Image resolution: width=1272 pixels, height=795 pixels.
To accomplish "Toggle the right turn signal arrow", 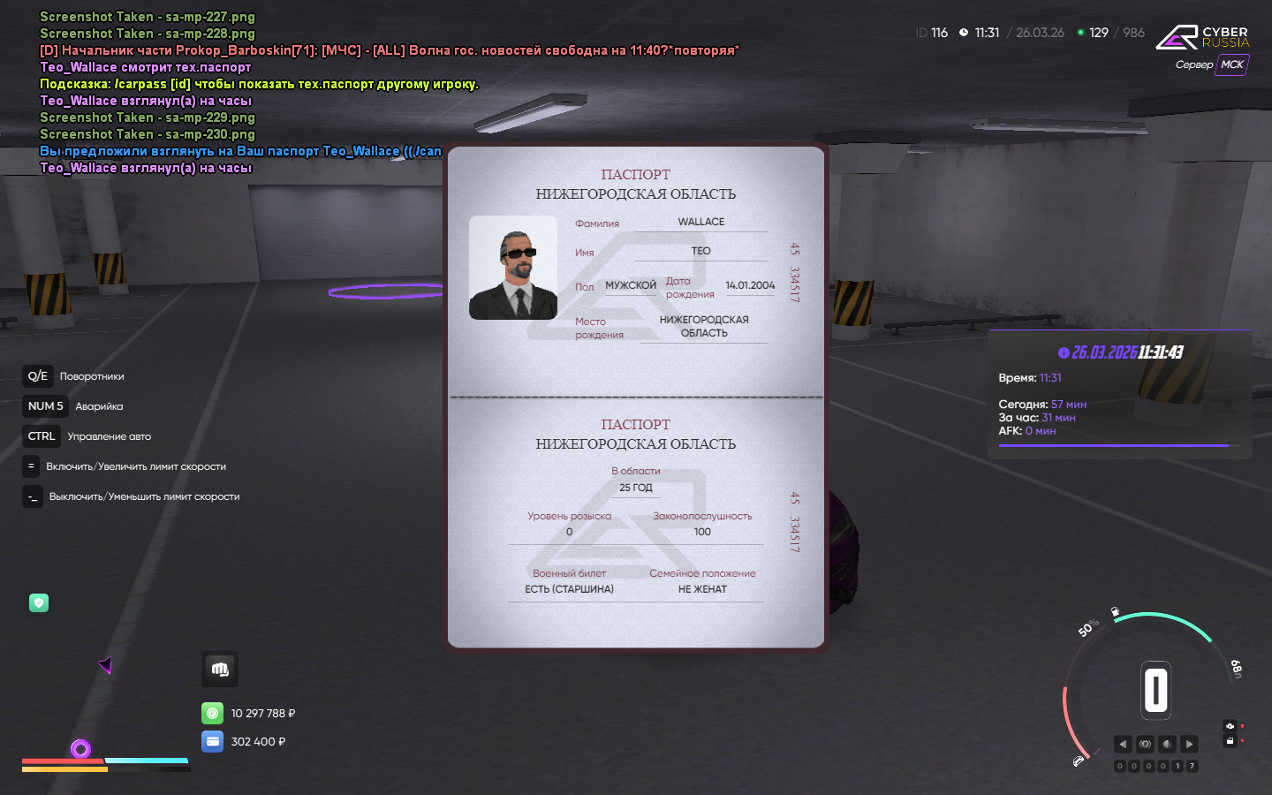I will click(1190, 744).
